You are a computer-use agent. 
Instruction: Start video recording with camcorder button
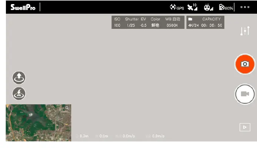245,94
